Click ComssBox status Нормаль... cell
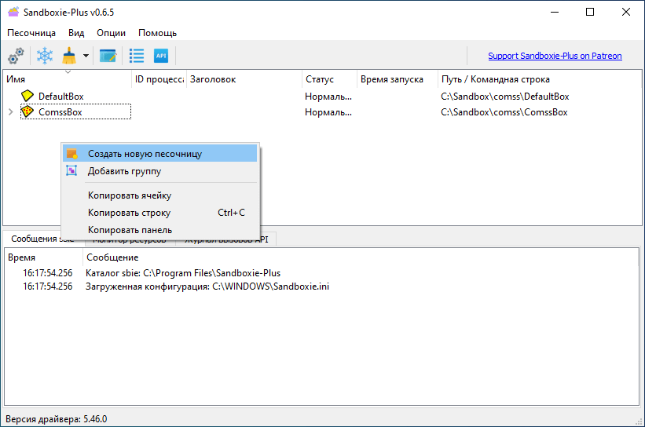Viewport: 645px width, 427px height. pyautogui.click(x=328, y=111)
